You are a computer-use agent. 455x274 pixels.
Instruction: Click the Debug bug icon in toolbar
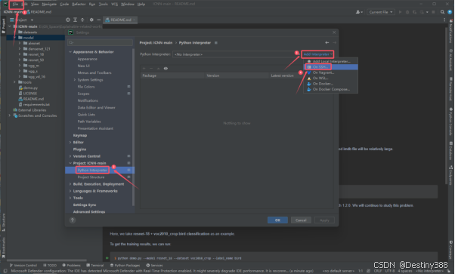point(407,12)
